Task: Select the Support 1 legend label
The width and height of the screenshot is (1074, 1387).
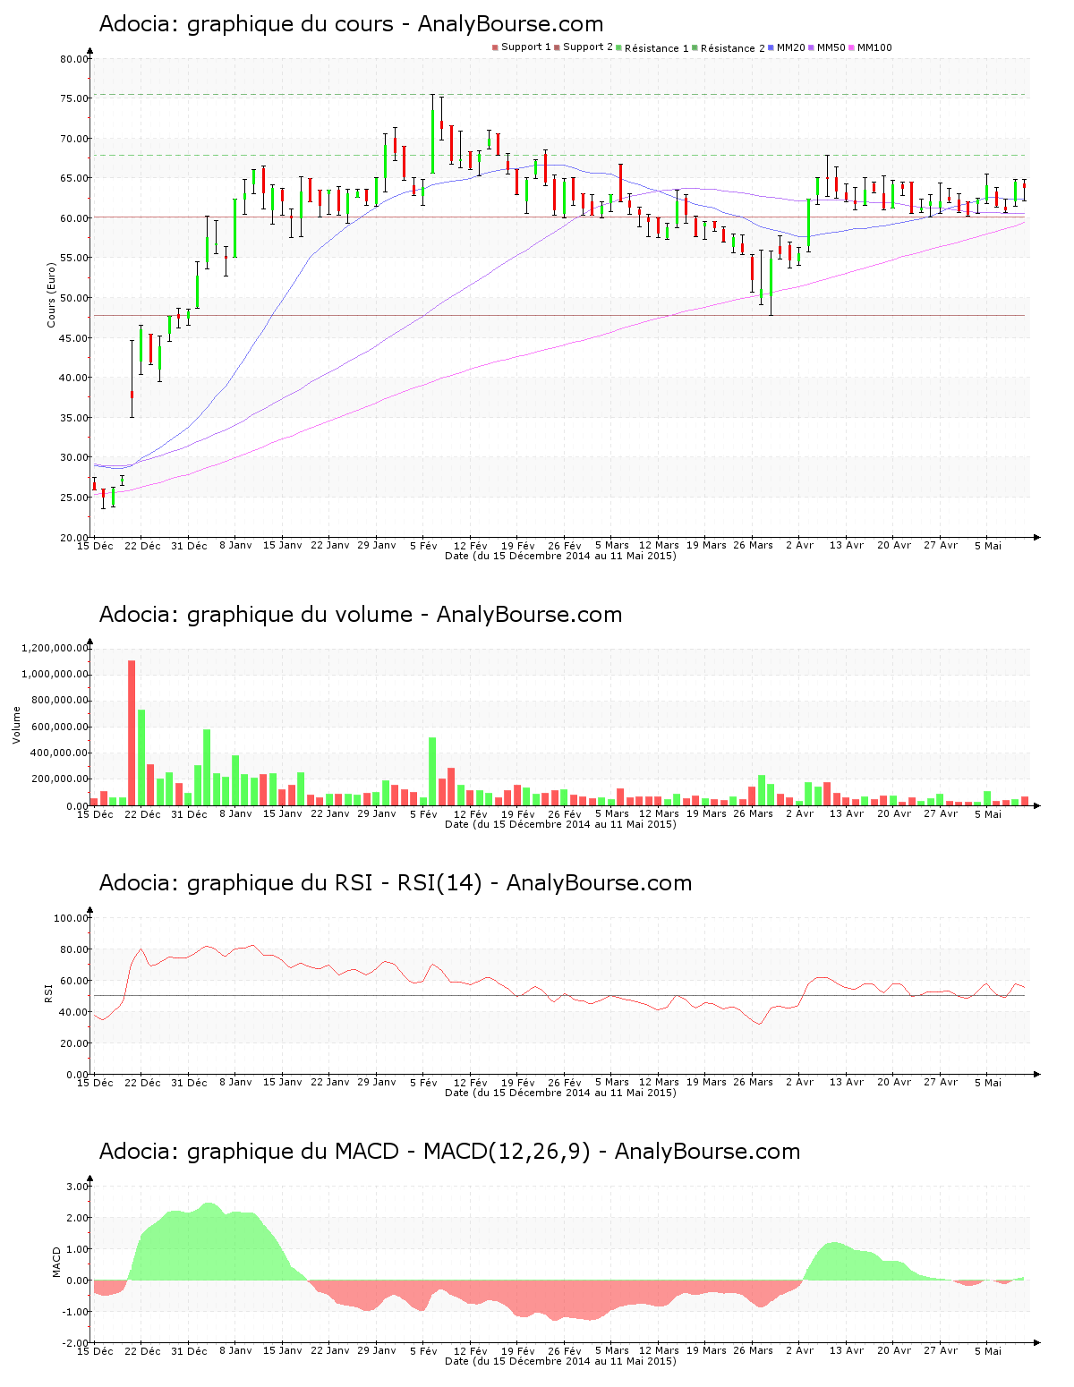Action: [526, 47]
